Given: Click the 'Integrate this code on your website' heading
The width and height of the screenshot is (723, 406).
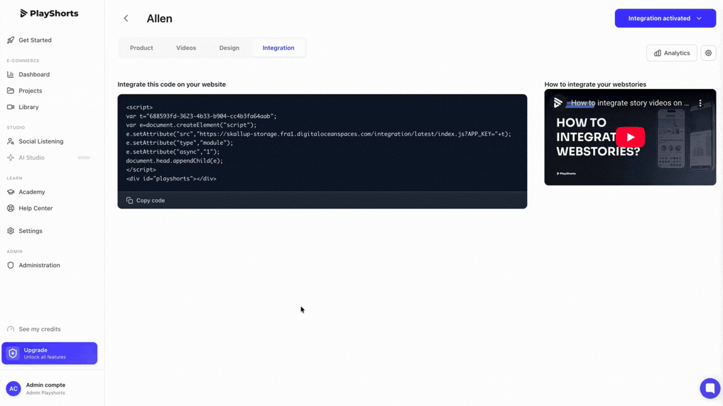Looking at the screenshot, I should pos(171,84).
